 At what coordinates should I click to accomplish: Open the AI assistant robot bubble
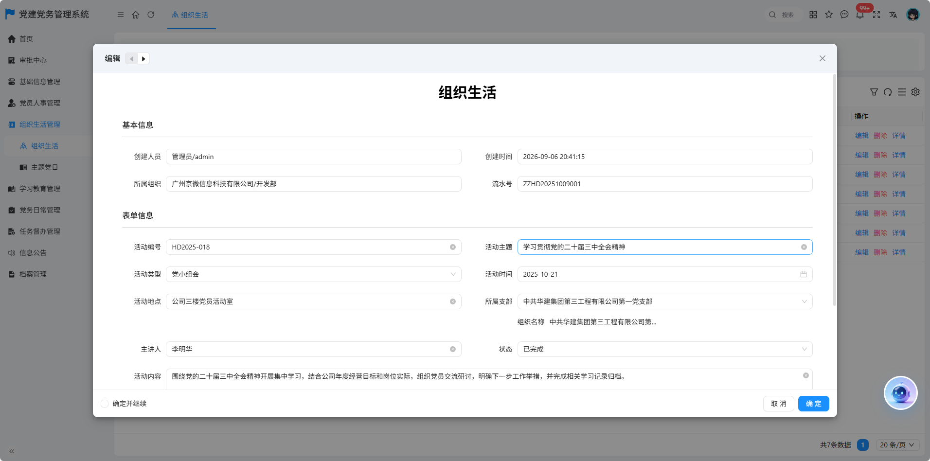tap(900, 393)
